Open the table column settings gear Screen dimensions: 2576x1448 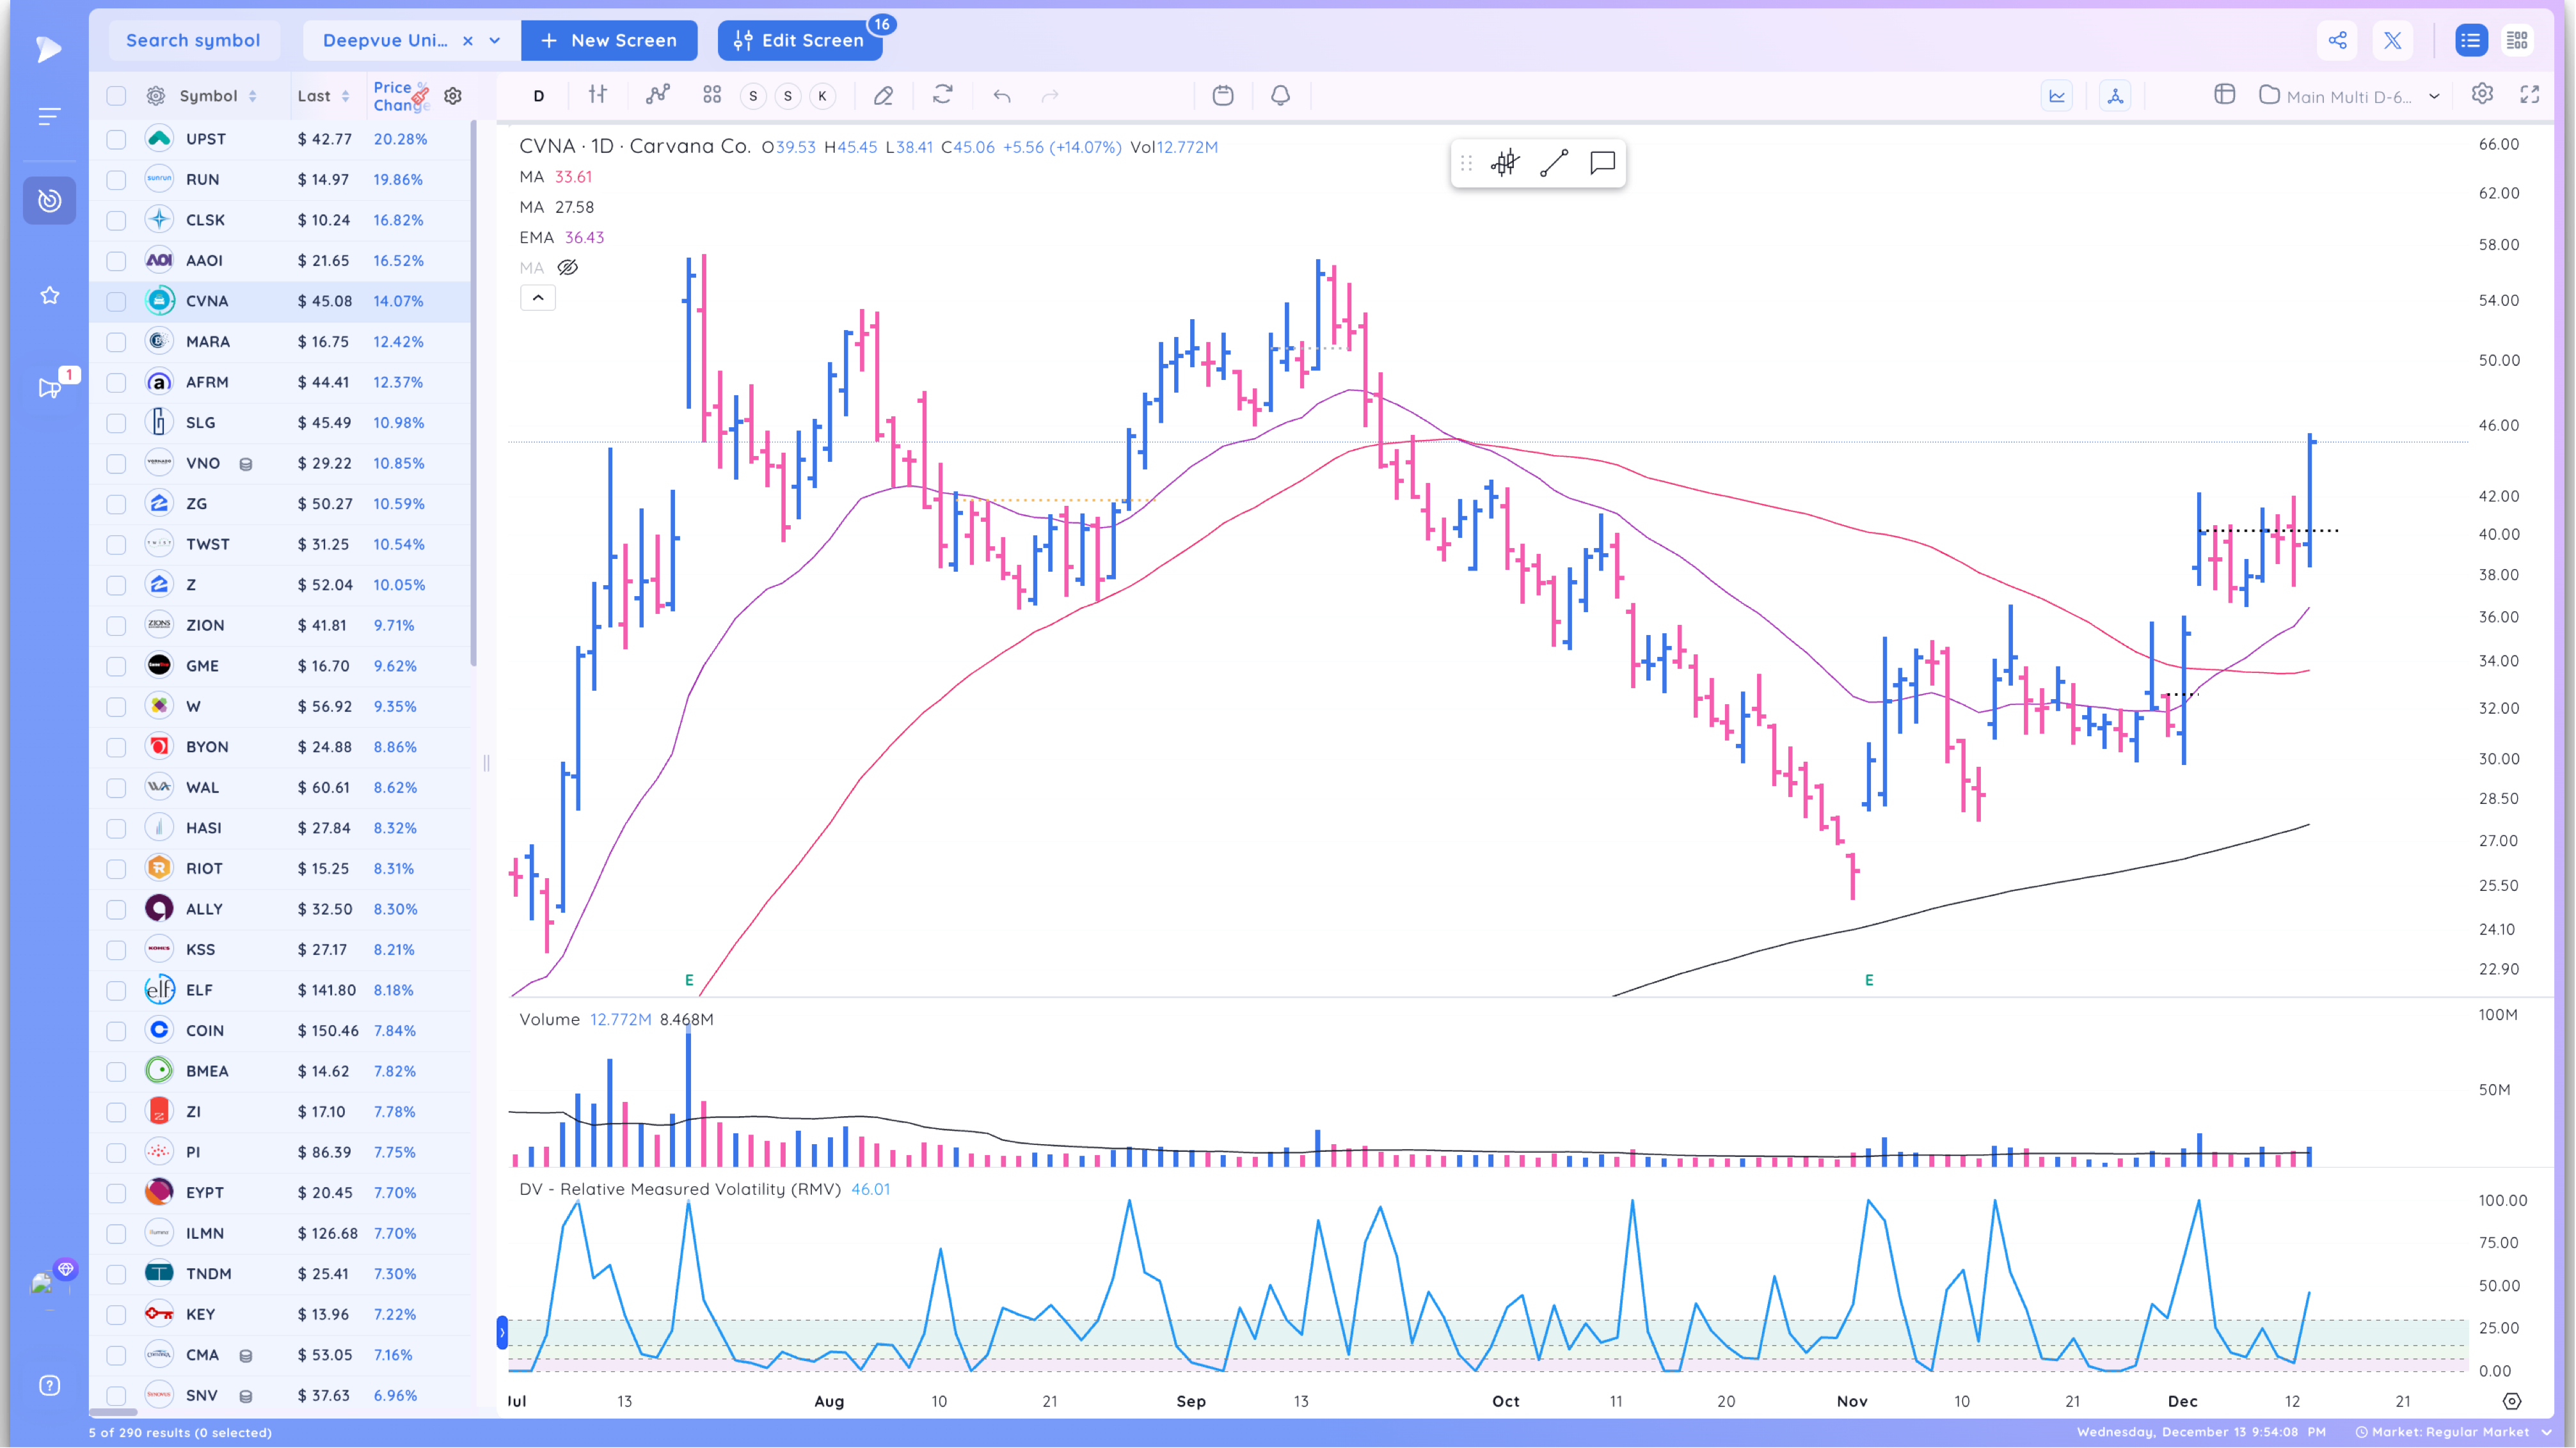(155, 96)
